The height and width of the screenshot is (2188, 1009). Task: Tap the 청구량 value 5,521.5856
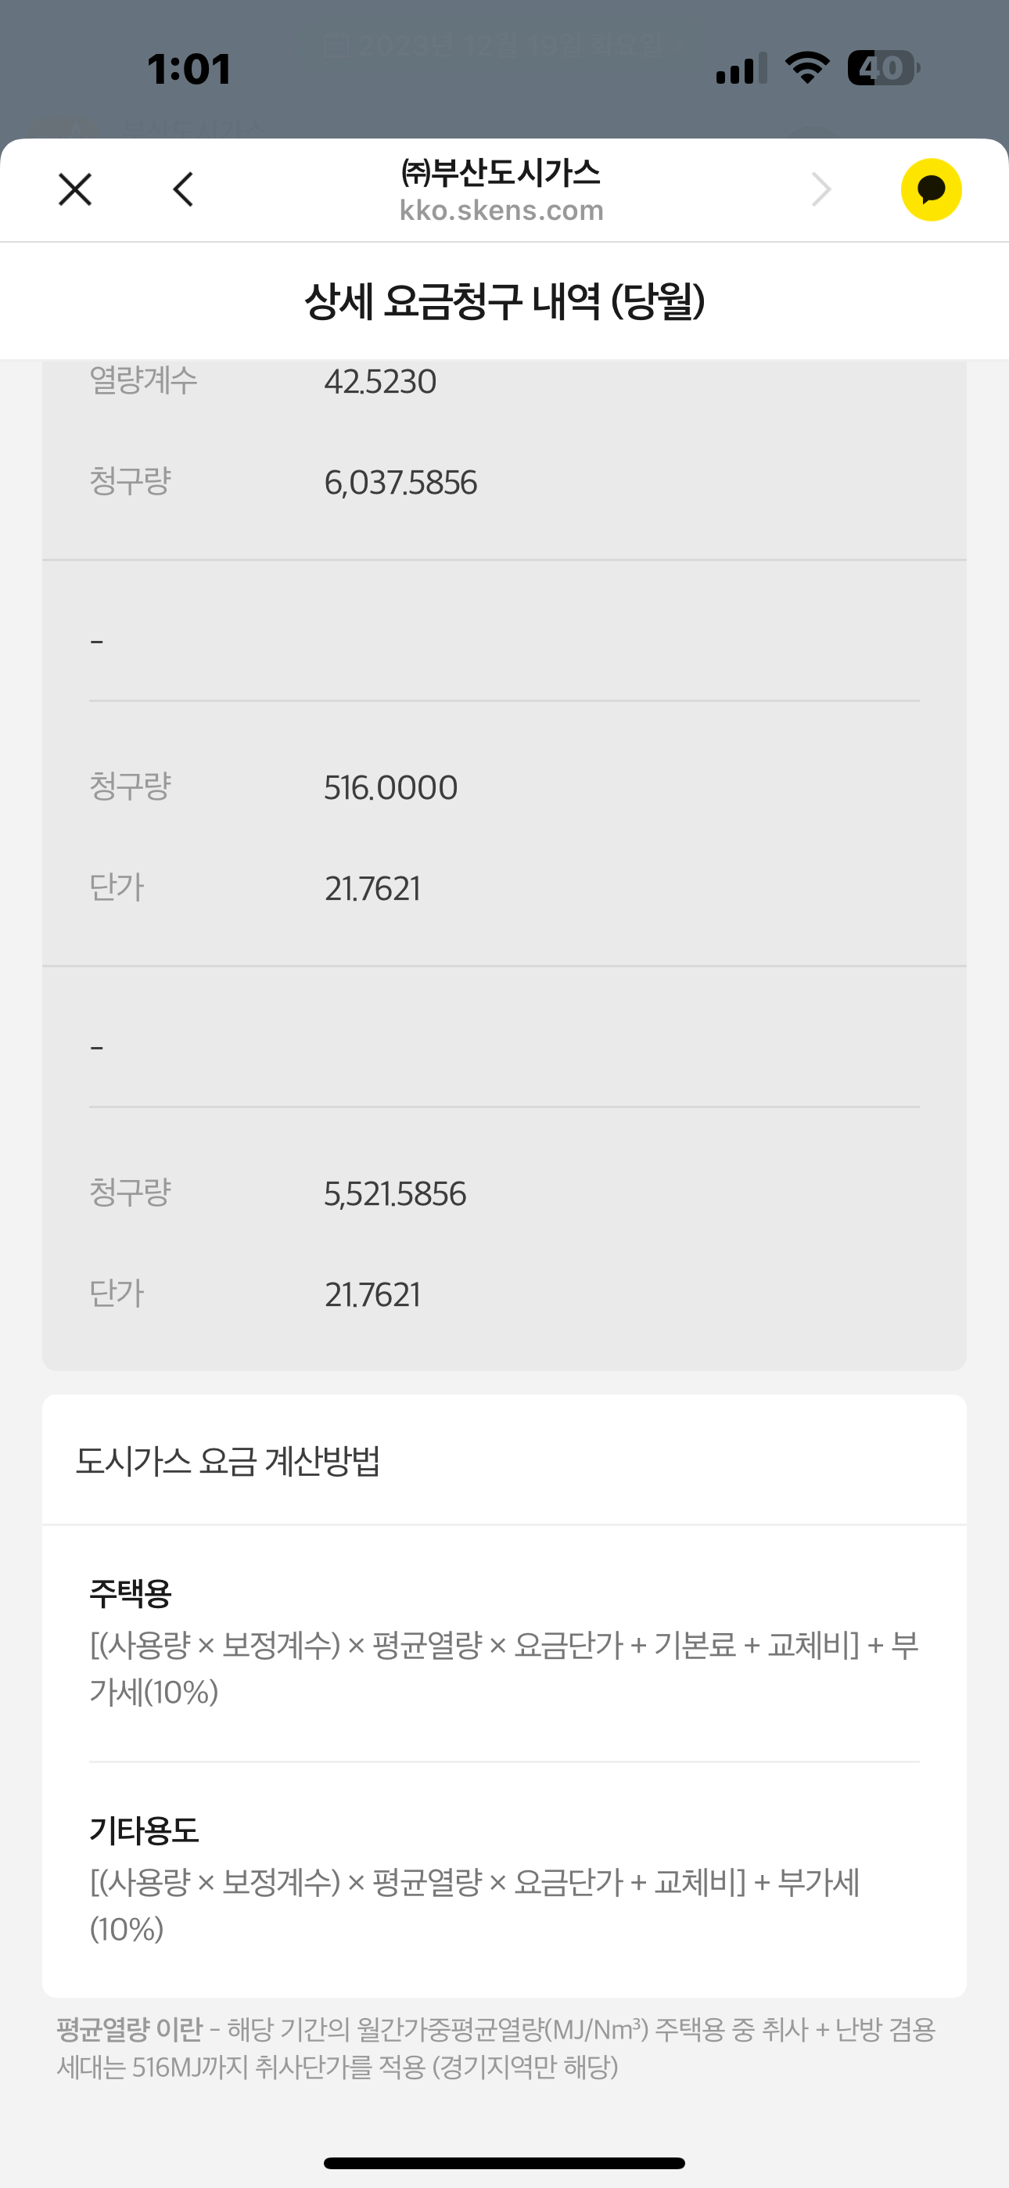tap(395, 1193)
